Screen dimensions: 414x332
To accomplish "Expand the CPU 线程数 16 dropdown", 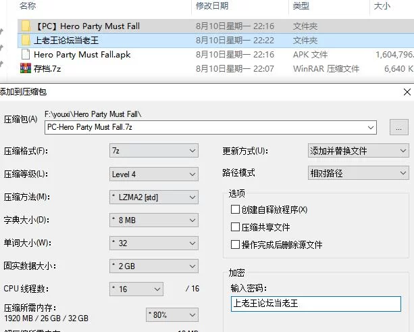I will click(136, 289).
